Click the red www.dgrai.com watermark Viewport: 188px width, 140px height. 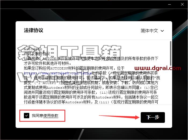click(158, 68)
